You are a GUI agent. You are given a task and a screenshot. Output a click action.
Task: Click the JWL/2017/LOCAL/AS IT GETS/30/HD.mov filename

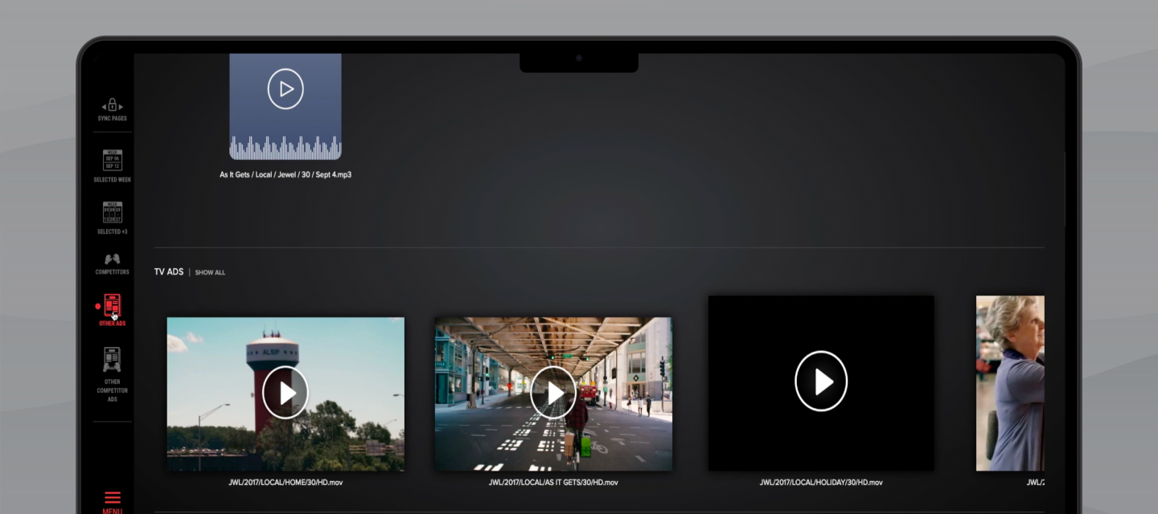[553, 483]
